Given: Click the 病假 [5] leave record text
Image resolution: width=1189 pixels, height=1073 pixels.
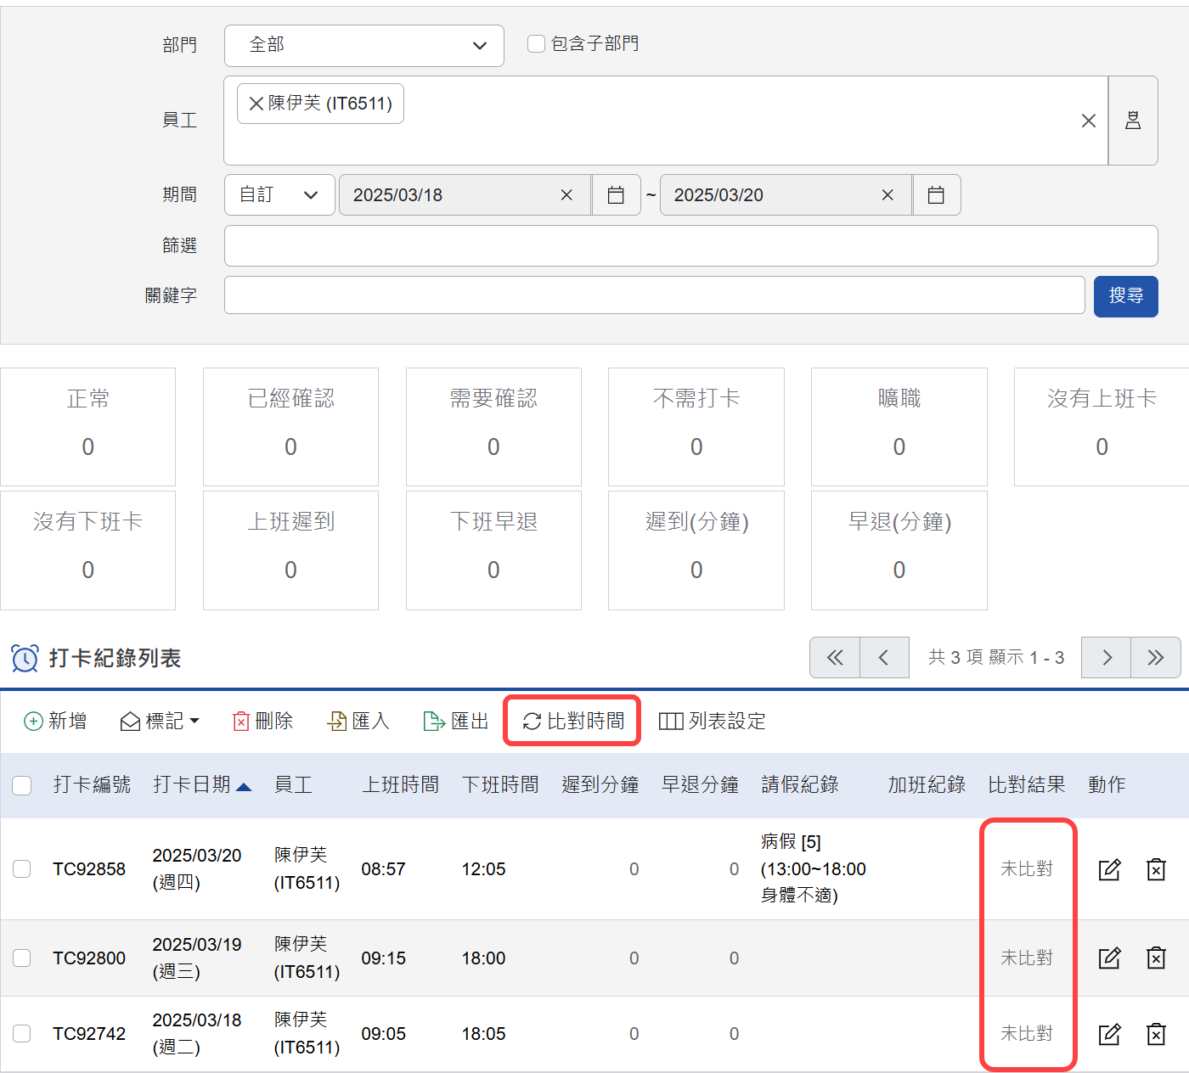Looking at the screenshot, I should point(791,842).
